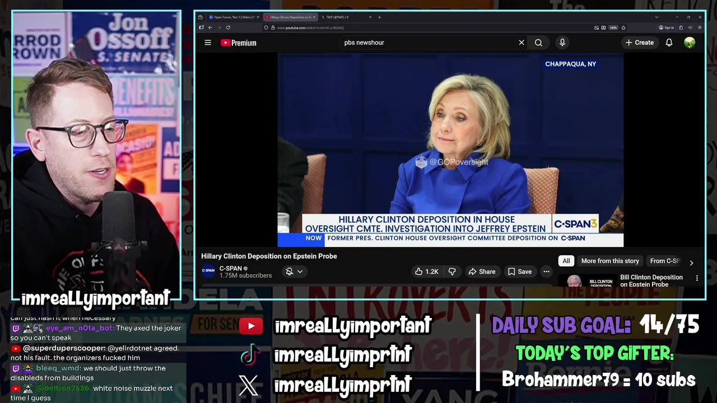Open a new browser tab
This screenshot has height=403, width=717.
pyautogui.click(x=379, y=17)
